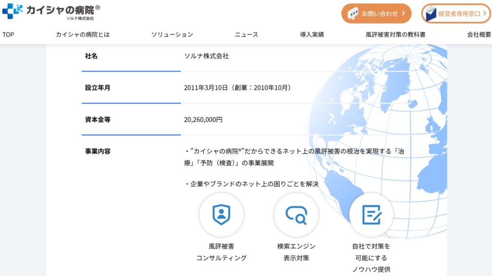This screenshot has height=276, width=492.
Task: Select ソリューション from the menu
Action: point(172,34)
